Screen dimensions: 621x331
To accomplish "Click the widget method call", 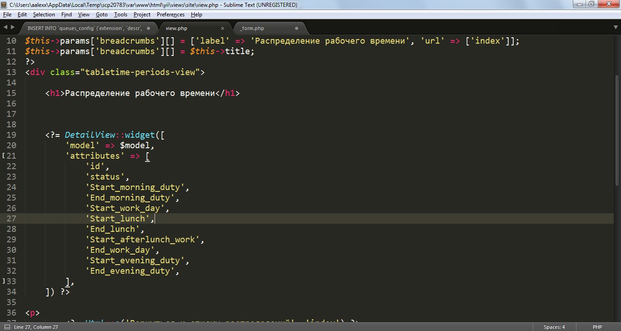I will [140, 135].
